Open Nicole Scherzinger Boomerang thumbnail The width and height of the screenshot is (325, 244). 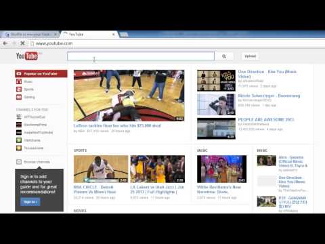coord(216,104)
